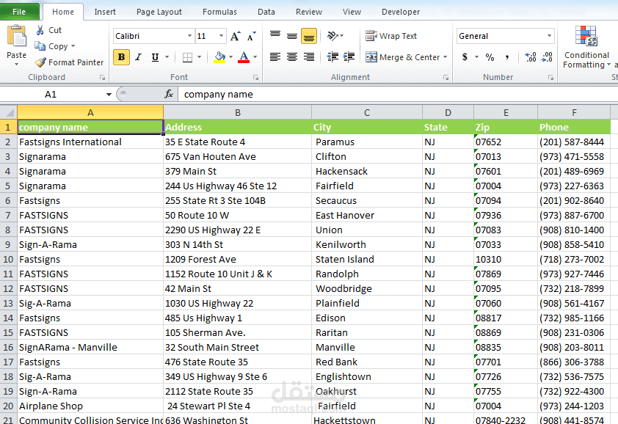Apply yellow fill color bucket
Image resolution: width=618 pixels, height=424 pixels.
point(219,57)
